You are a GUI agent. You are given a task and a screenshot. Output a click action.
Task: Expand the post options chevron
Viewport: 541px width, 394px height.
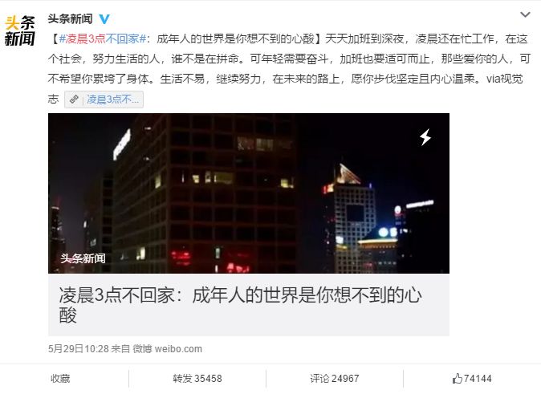tap(525, 14)
